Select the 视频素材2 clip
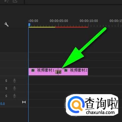This screenshot has width=122, height=122. 74,72
